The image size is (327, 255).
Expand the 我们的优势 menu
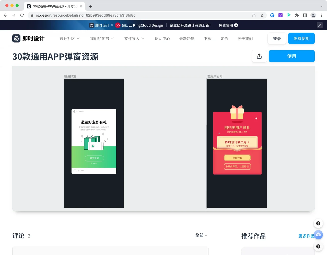click(102, 39)
